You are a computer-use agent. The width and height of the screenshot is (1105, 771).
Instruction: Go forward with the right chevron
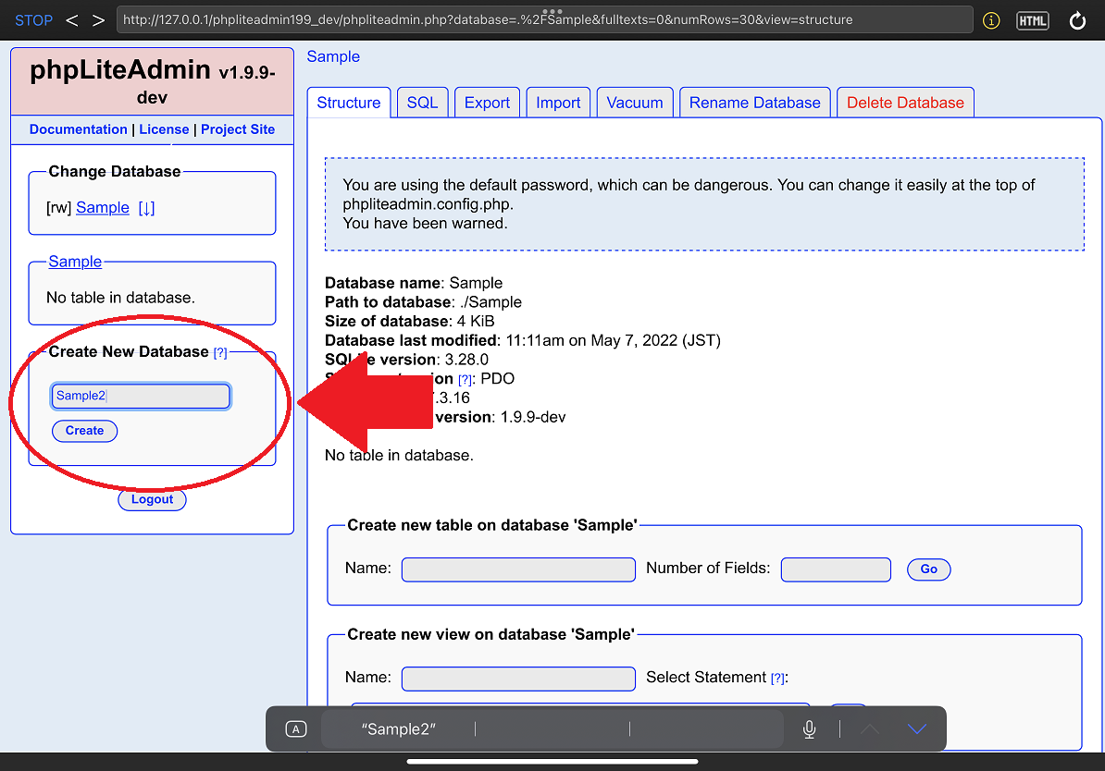click(x=98, y=20)
